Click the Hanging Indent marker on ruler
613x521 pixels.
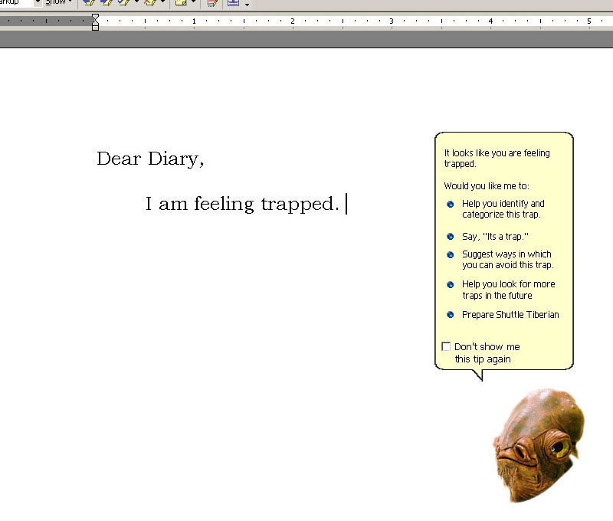pyautogui.click(x=95, y=23)
